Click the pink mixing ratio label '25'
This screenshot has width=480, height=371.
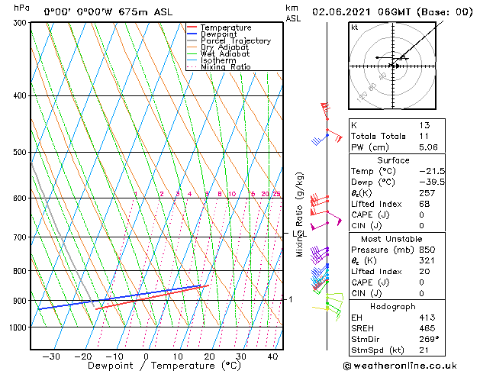click(x=276, y=194)
